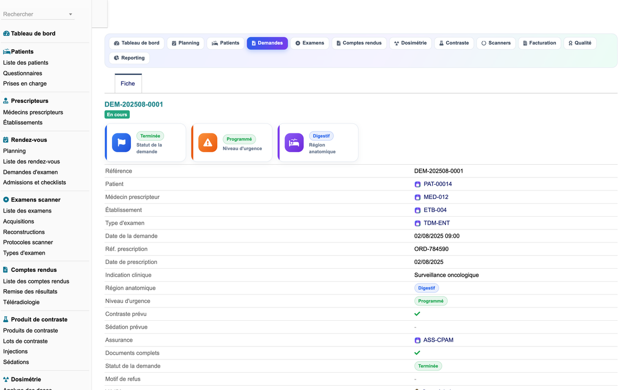Open the search dropdown arrow

click(x=70, y=14)
